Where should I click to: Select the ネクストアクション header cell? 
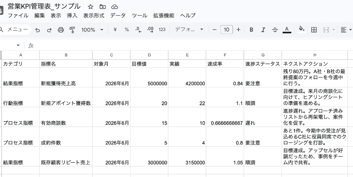pos(315,64)
